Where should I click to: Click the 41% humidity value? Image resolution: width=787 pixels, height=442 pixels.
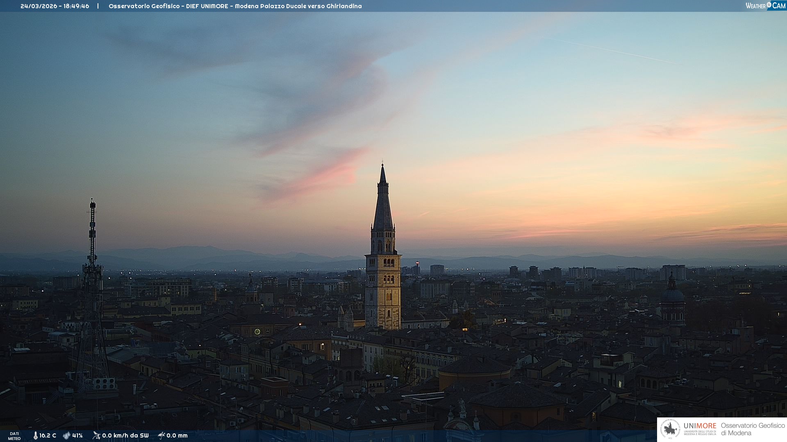(x=77, y=435)
